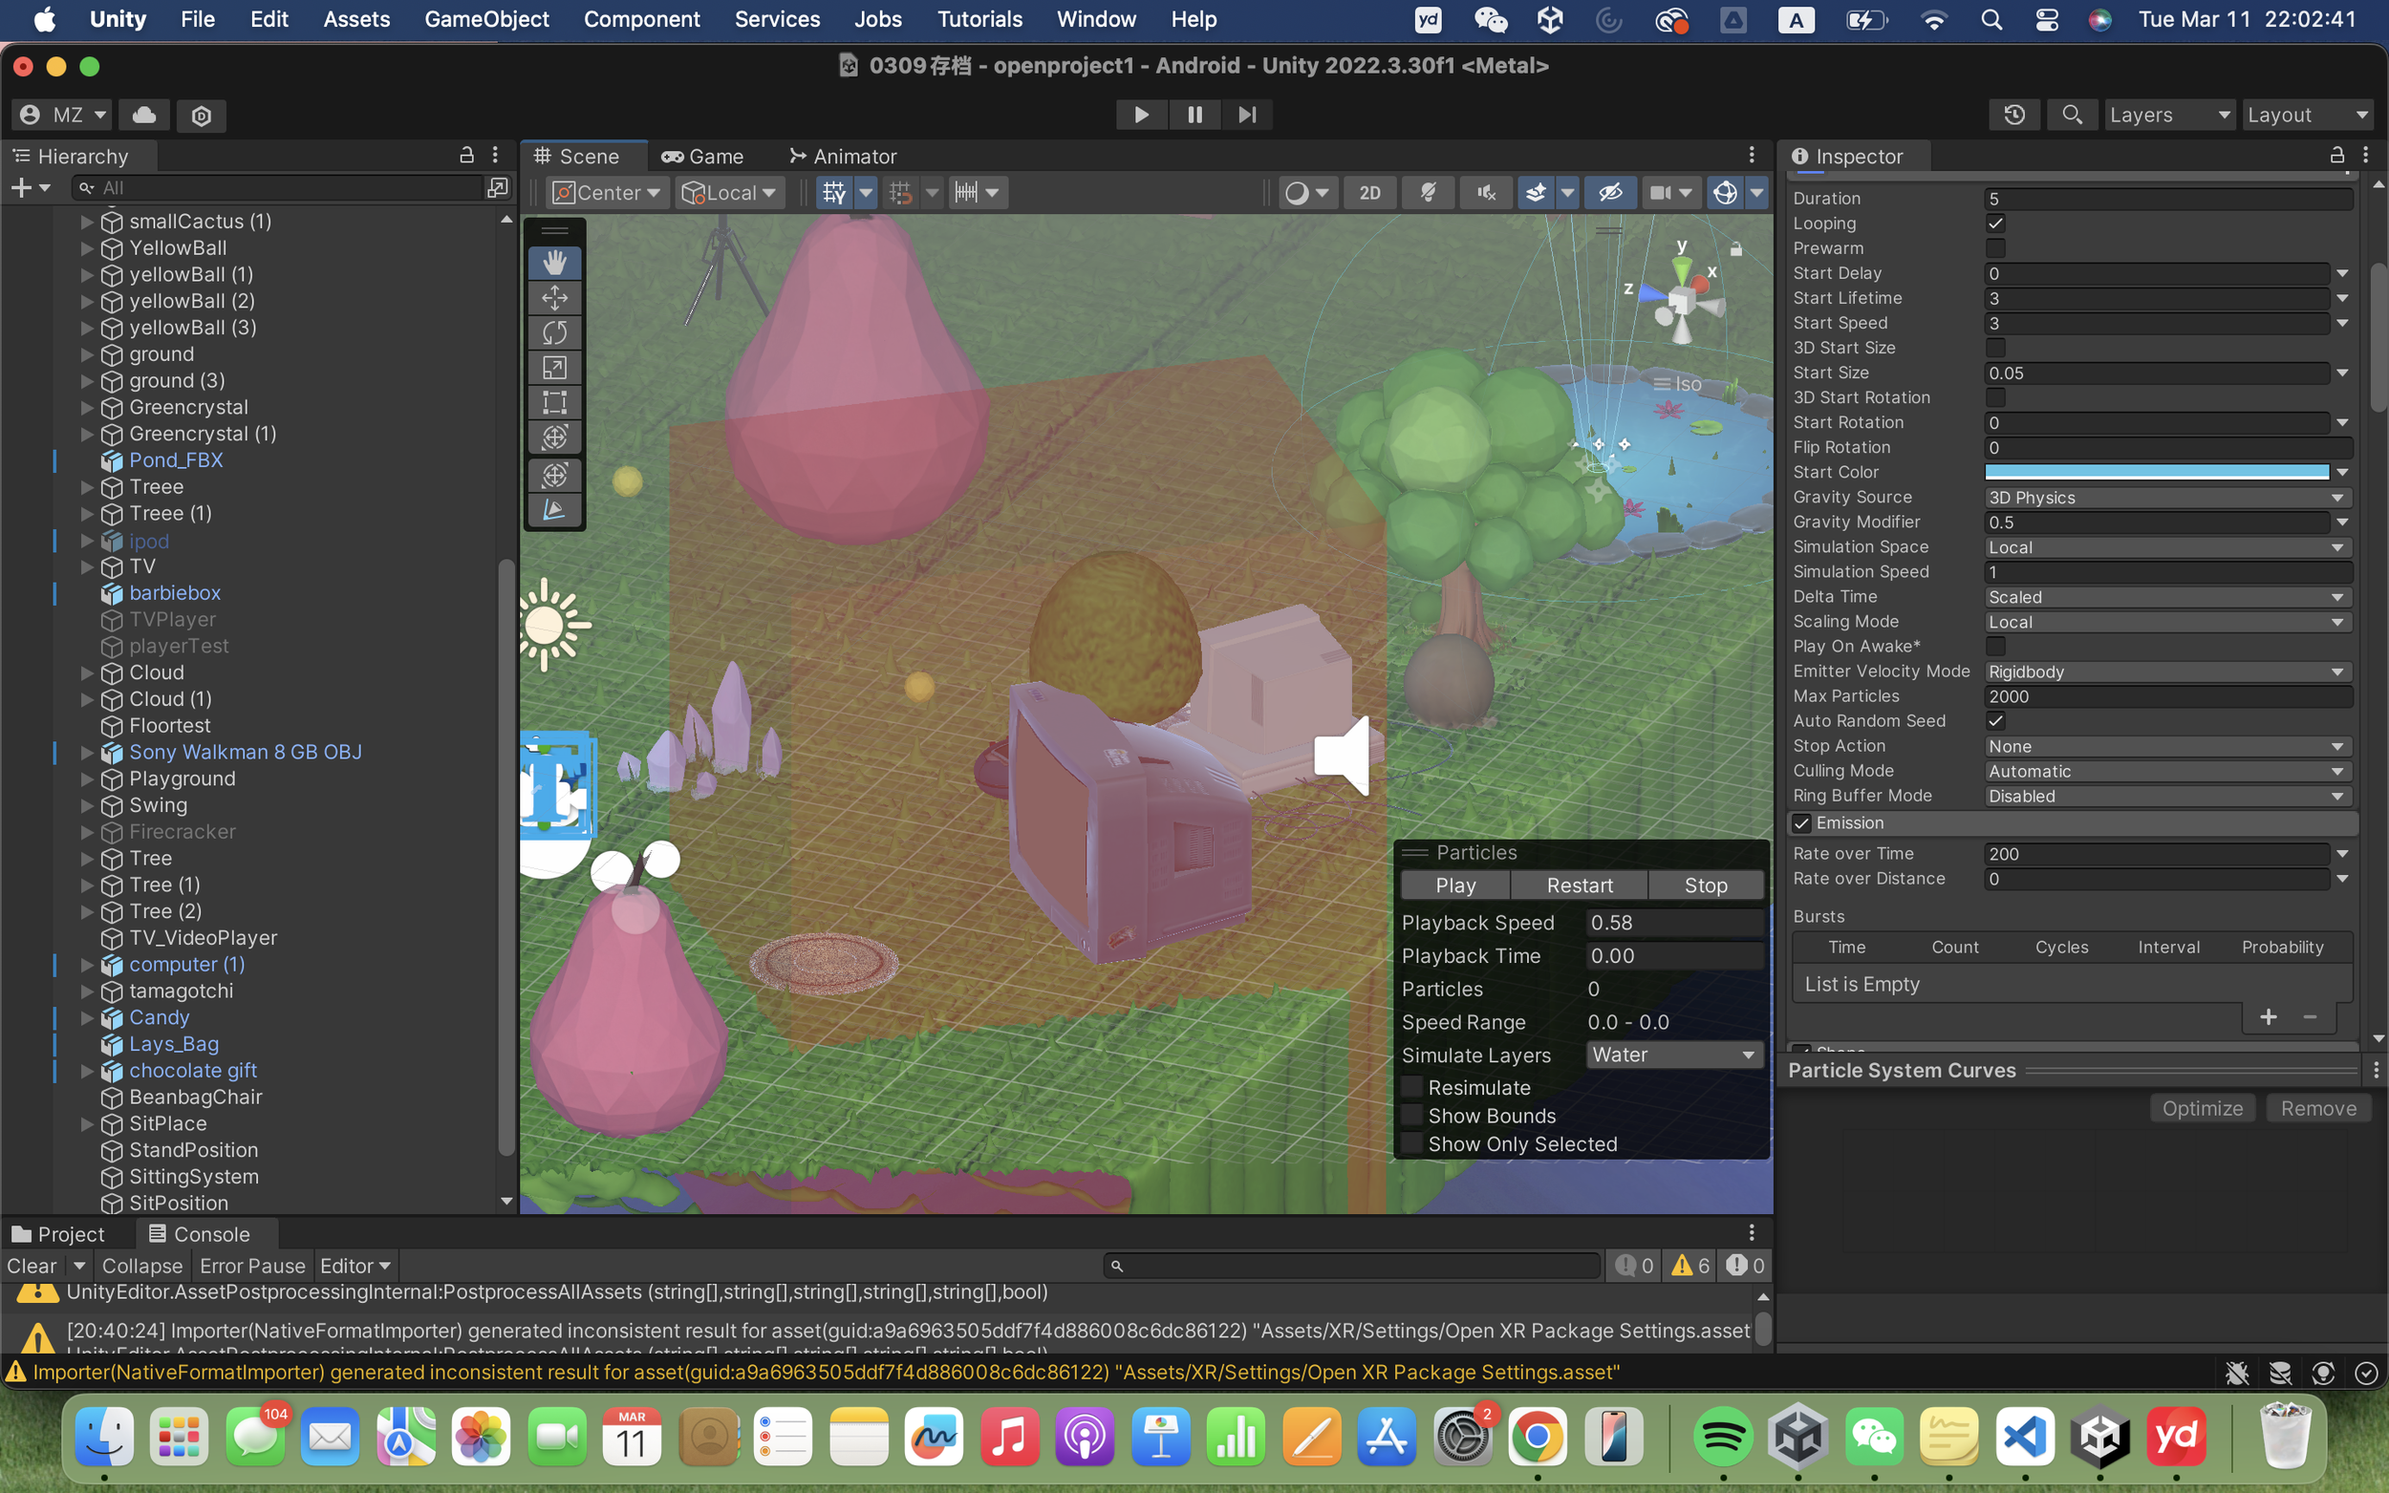The image size is (2389, 1493).
Task: Click the Optimize button in Particle System Curves
Action: coord(2202,1108)
